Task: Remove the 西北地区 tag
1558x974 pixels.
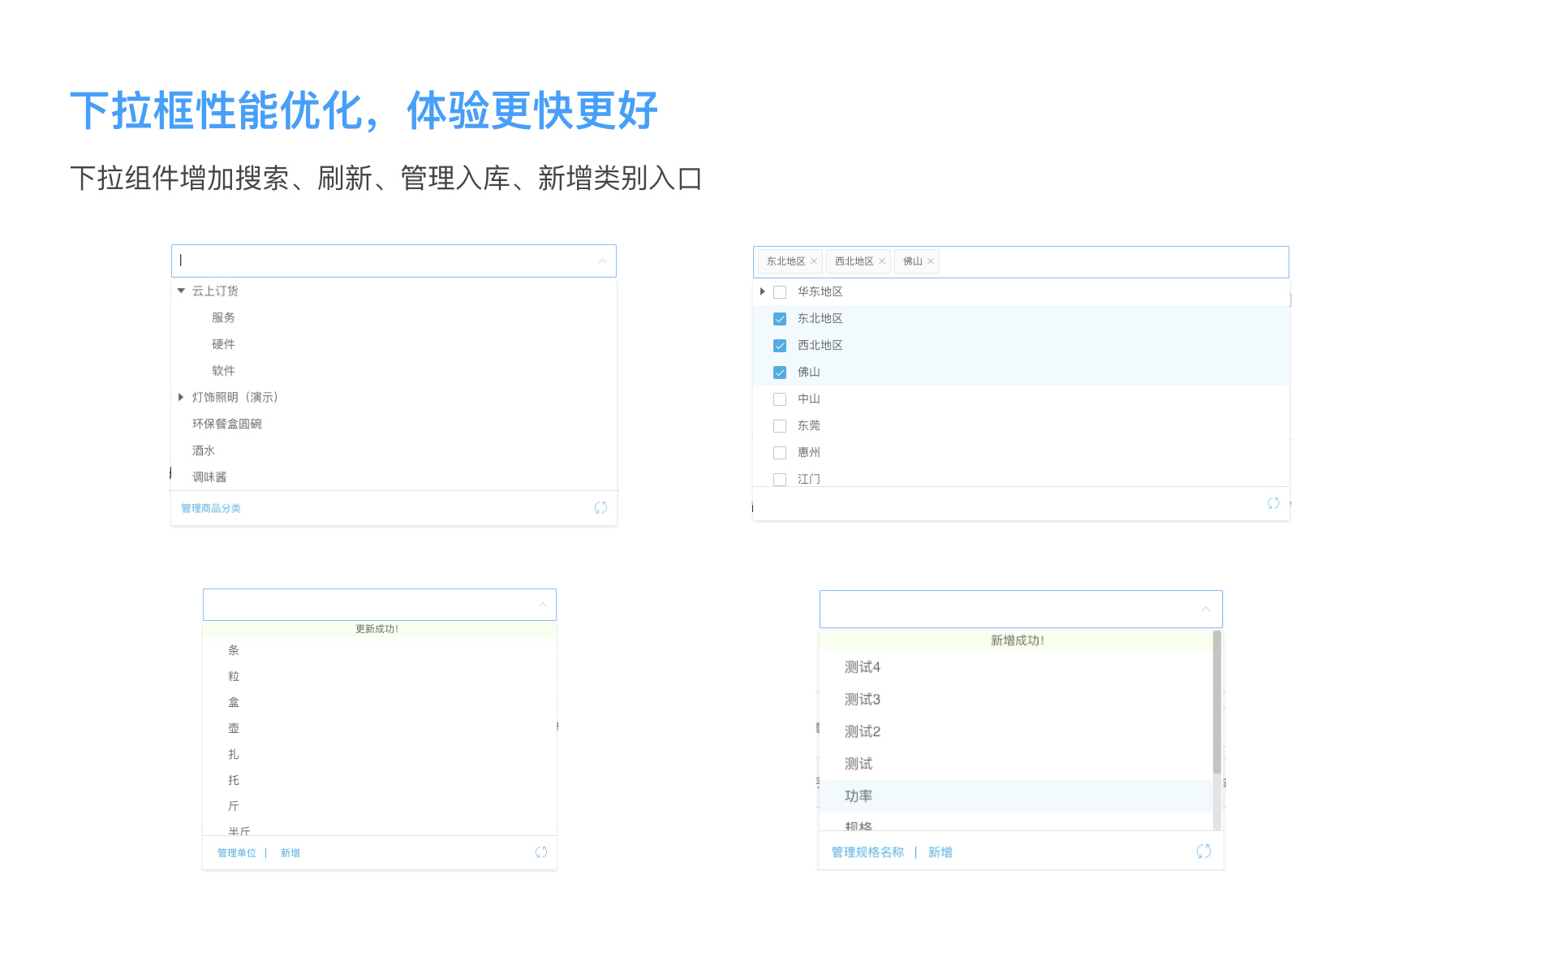Action: (x=882, y=261)
